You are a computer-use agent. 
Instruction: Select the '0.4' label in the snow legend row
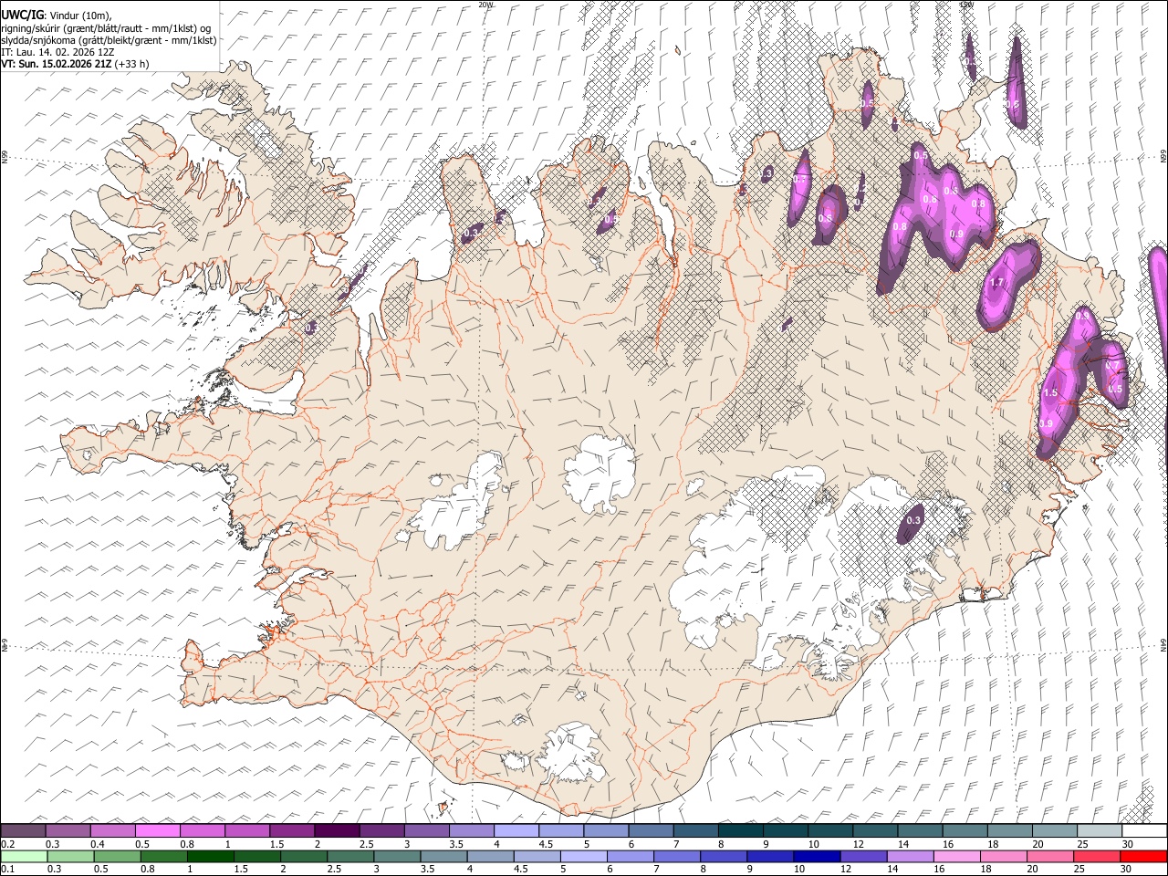(99, 844)
